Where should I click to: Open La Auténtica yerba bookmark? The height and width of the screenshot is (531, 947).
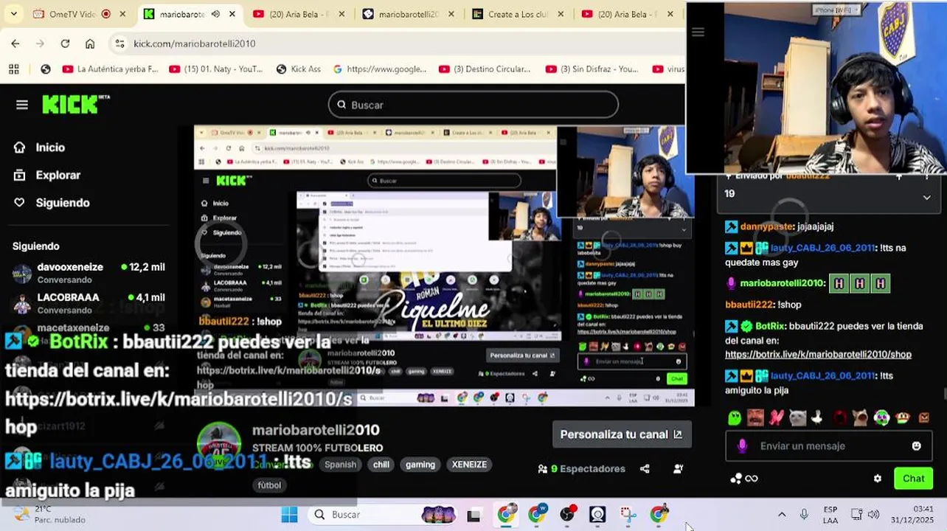click(x=111, y=69)
